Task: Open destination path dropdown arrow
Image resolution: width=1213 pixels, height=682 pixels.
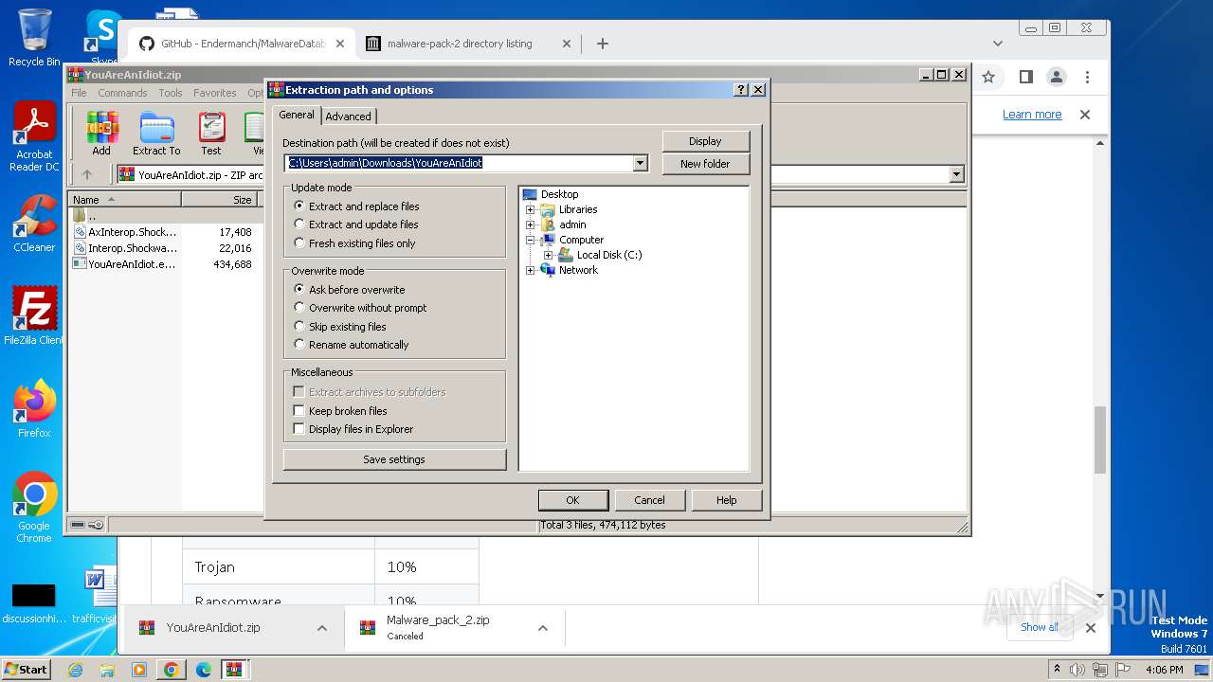Action: 640,163
